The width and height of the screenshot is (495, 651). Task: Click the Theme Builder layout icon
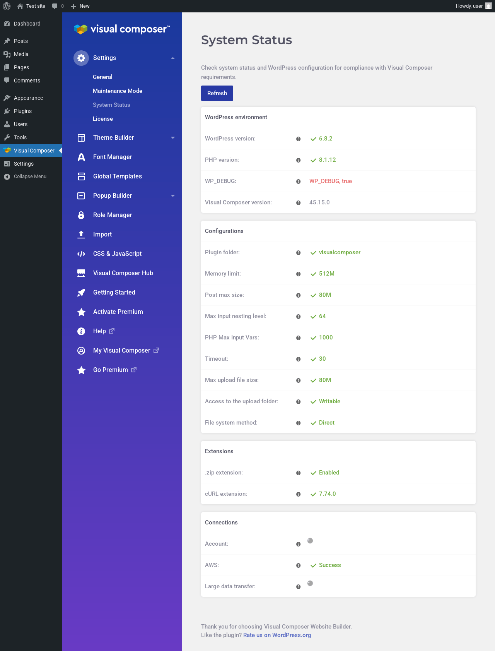(81, 138)
